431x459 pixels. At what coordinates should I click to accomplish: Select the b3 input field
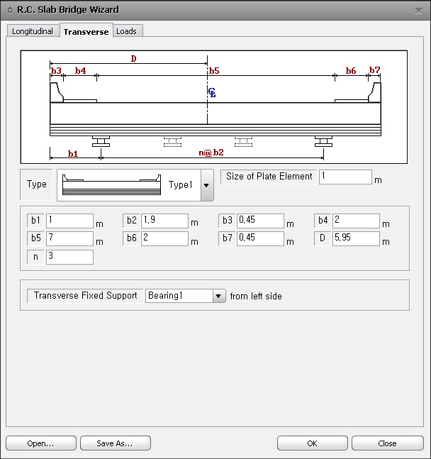[260, 221]
